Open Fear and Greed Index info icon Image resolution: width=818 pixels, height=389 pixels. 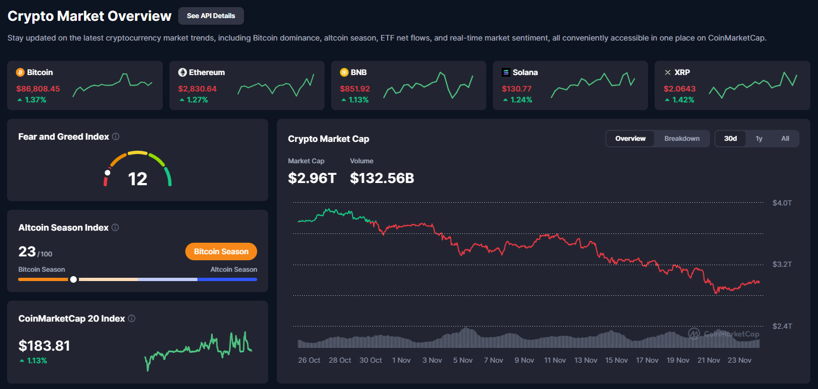(x=116, y=137)
